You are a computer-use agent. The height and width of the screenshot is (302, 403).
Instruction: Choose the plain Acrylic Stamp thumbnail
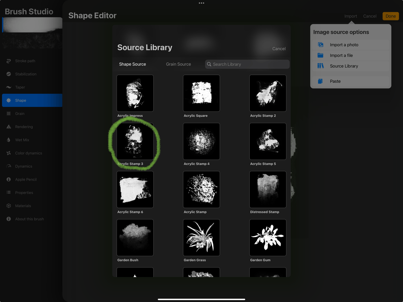(201, 189)
